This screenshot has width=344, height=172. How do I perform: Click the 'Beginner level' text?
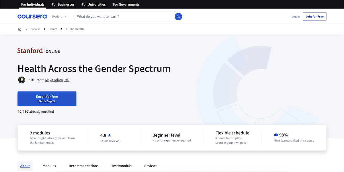[167, 135]
